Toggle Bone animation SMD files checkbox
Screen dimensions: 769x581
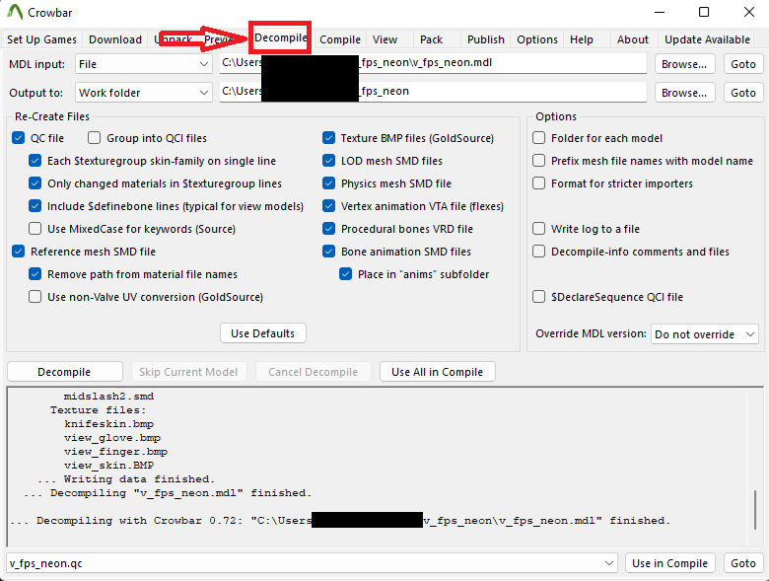[328, 252]
